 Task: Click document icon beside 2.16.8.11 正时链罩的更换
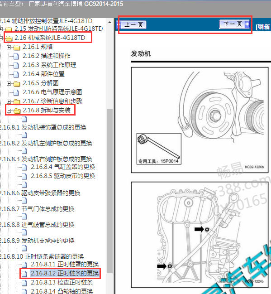pyautogui.click(x=24, y=265)
